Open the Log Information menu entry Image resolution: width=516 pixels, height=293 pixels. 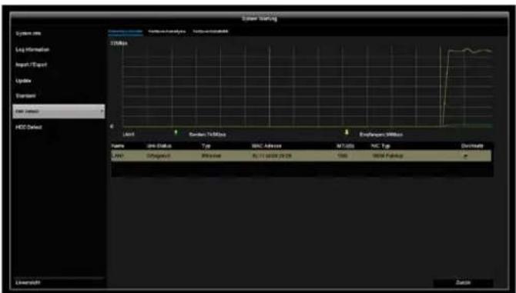pyautogui.click(x=32, y=49)
